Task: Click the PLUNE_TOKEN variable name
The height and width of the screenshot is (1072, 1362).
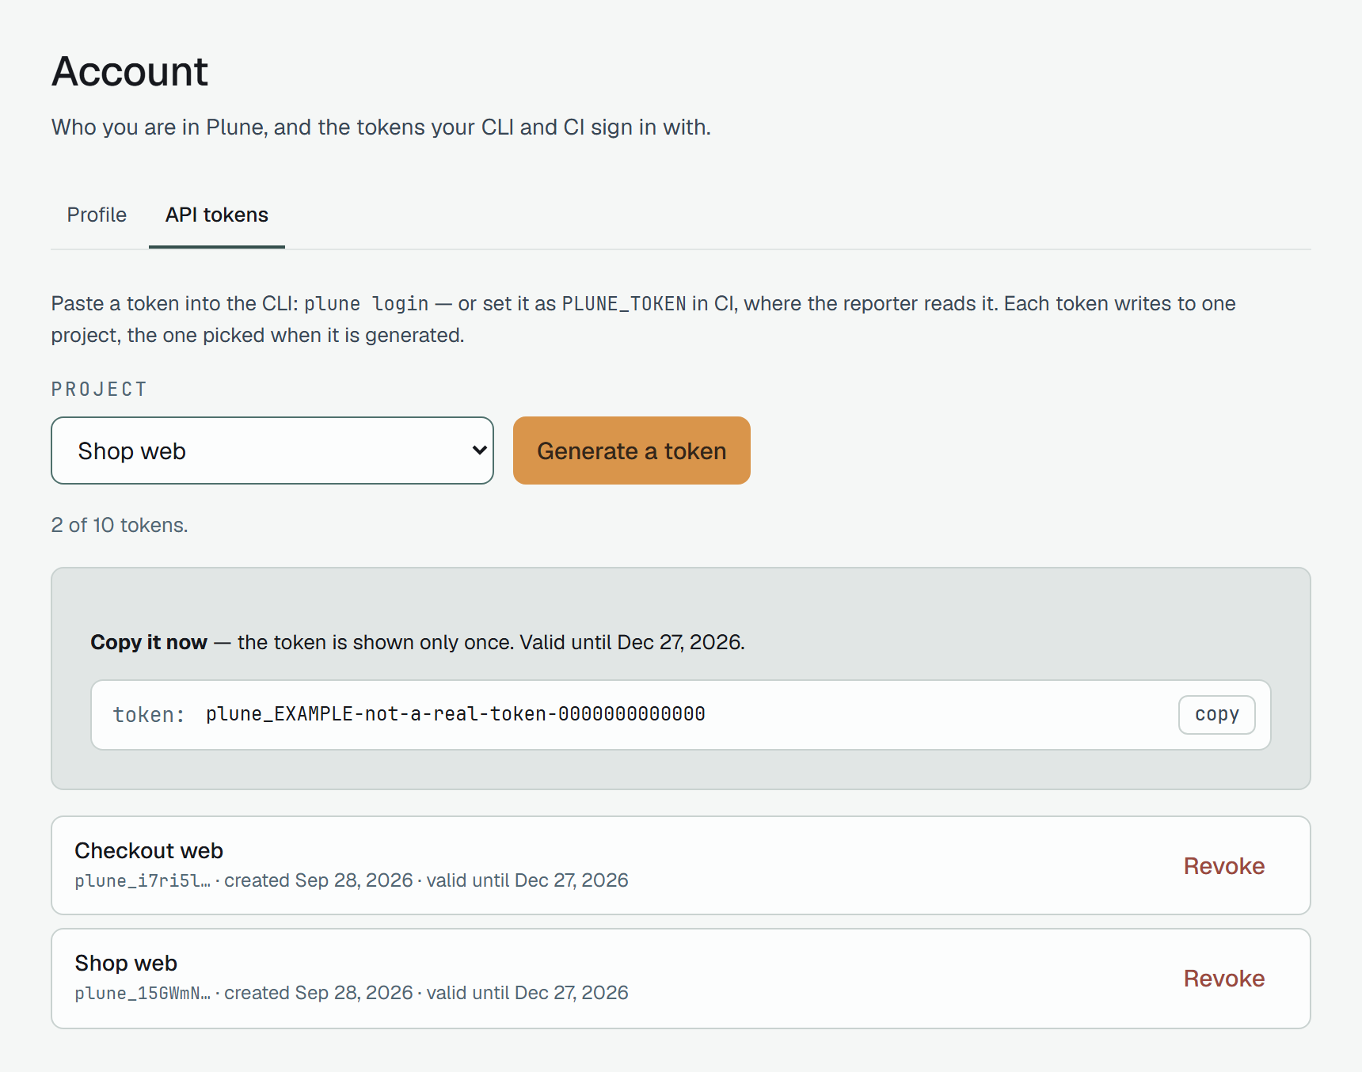Action: [624, 304]
